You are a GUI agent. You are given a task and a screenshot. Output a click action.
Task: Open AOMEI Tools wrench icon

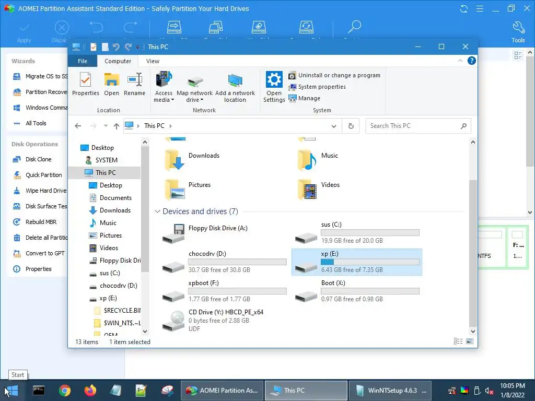(518, 31)
